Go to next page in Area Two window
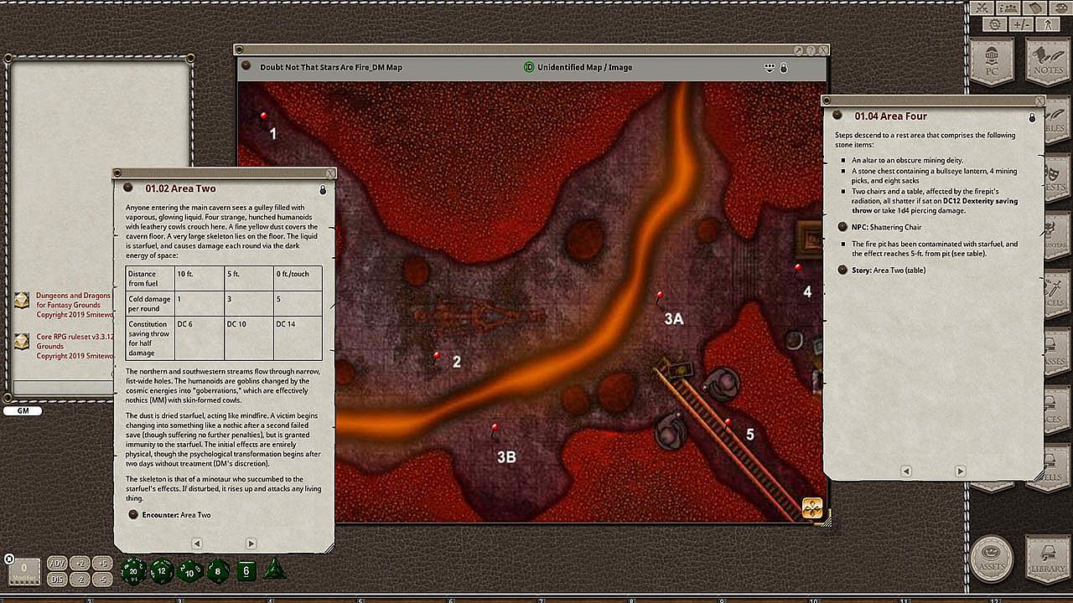Image resolution: width=1073 pixels, height=603 pixels. [x=251, y=544]
